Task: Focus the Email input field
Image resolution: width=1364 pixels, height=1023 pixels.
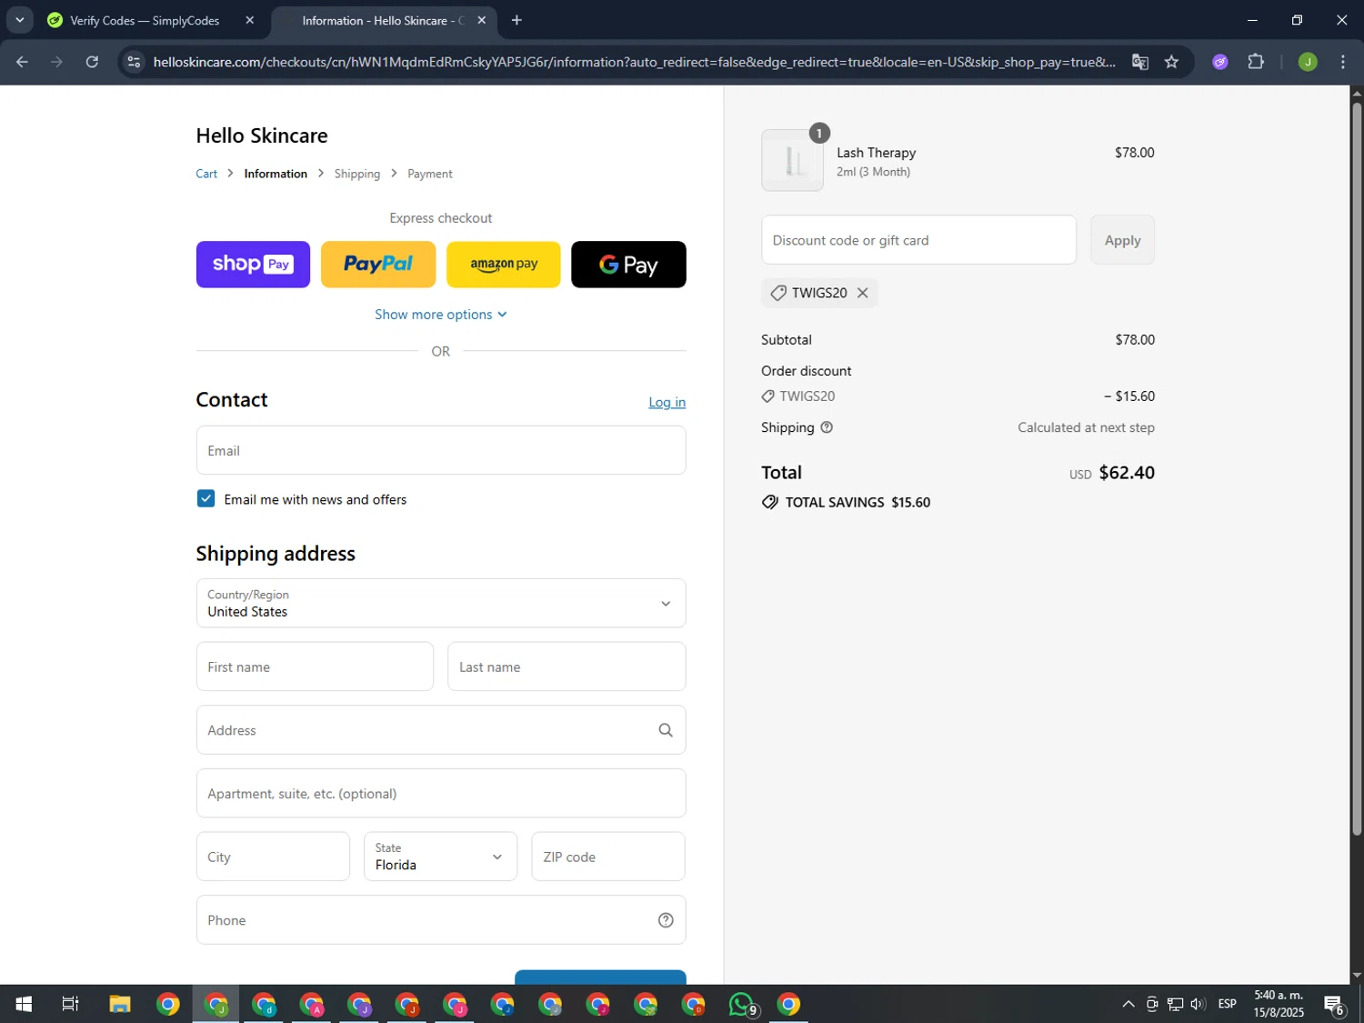Action: click(x=441, y=450)
